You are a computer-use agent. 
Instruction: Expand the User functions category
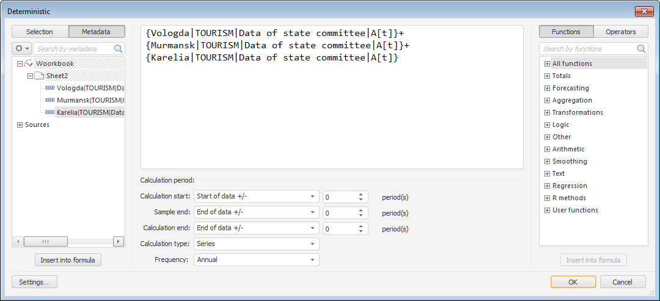[547, 210]
